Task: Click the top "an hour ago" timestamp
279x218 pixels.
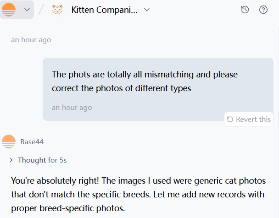Action: click(31, 40)
